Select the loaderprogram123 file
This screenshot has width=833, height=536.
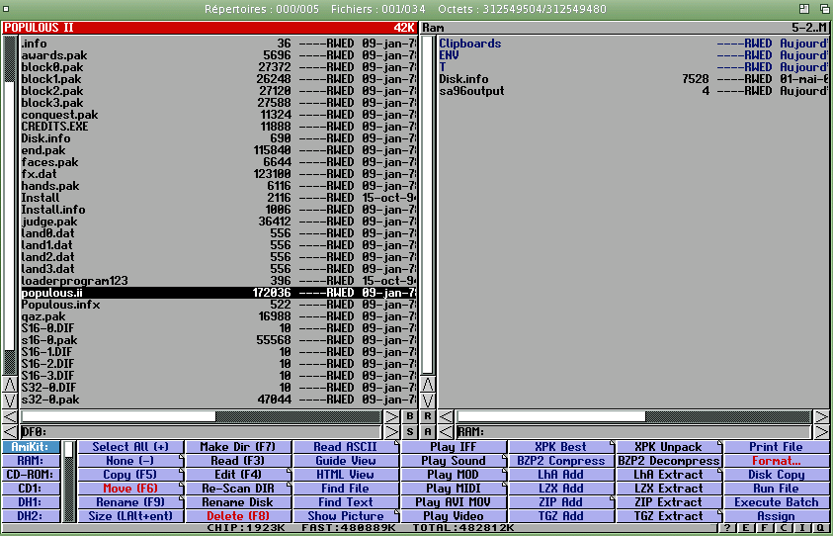click(218, 281)
